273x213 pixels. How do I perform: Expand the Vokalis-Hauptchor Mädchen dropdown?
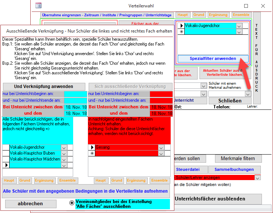pyautogui.click(x=64, y=159)
